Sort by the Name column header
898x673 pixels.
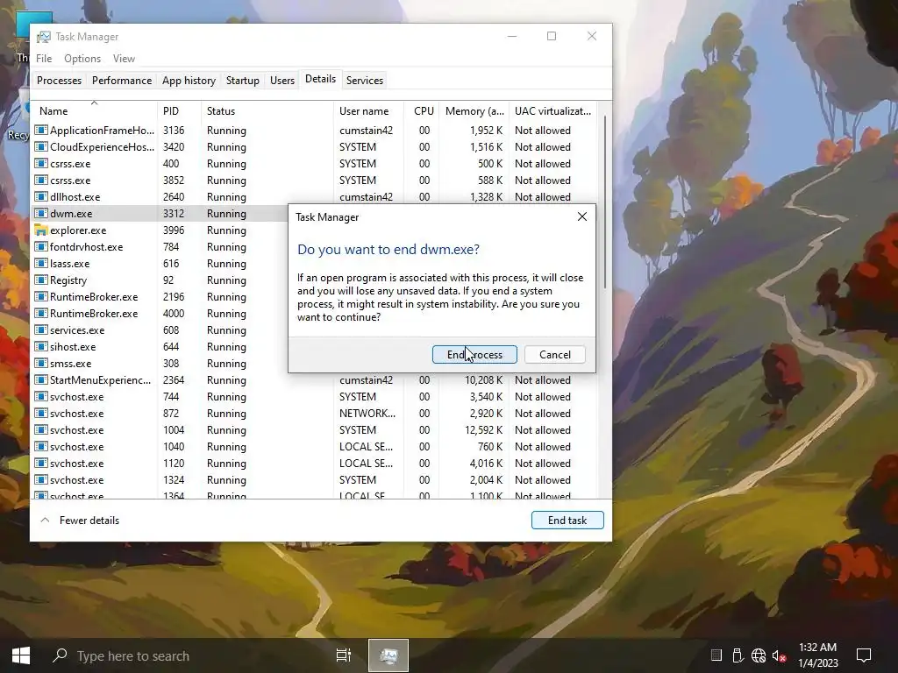[x=95, y=110]
